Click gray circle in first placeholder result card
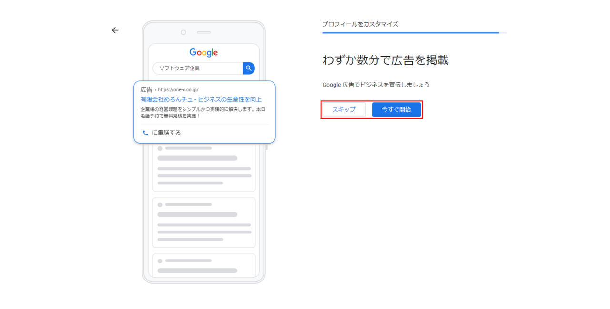The height and width of the screenshot is (309, 610). (160, 148)
